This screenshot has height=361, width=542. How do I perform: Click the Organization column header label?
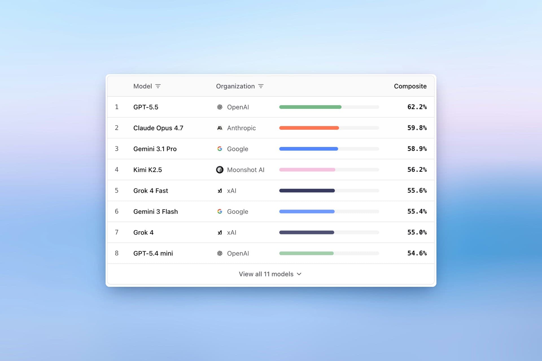(x=235, y=86)
